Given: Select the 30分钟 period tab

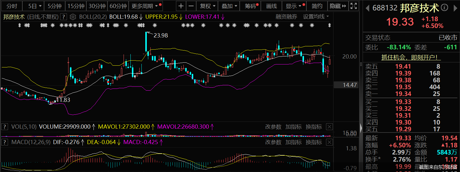Looking at the screenshot, I should coord(97,6).
